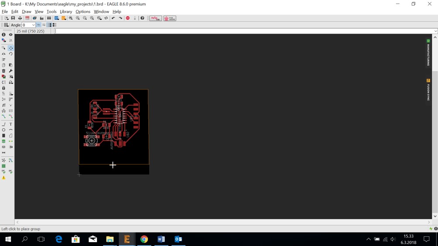Open Chrome from the taskbar
This screenshot has width=438, height=246.
click(x=144, y=239)
